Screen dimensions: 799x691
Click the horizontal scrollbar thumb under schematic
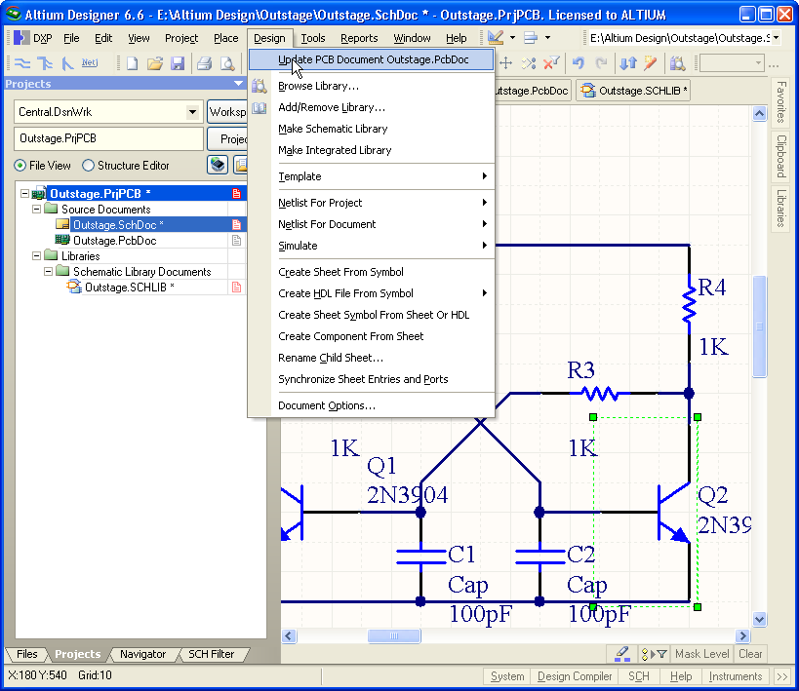click(x=394, y=636)
